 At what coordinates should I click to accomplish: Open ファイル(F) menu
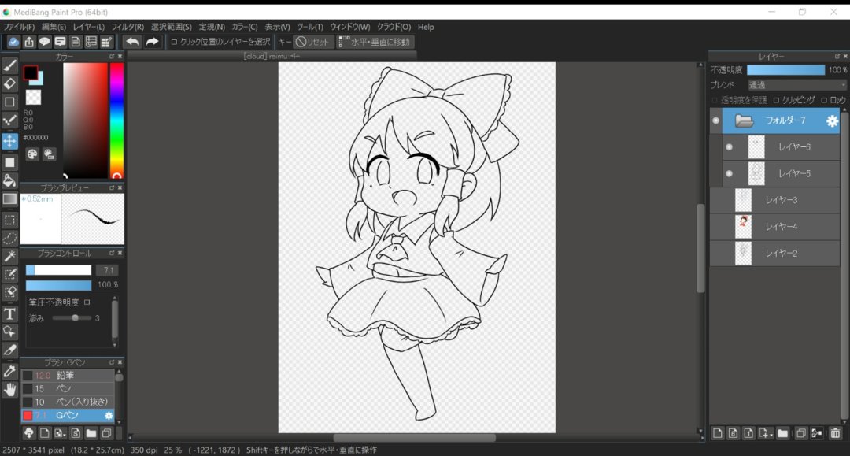click(x=19, y=27)
